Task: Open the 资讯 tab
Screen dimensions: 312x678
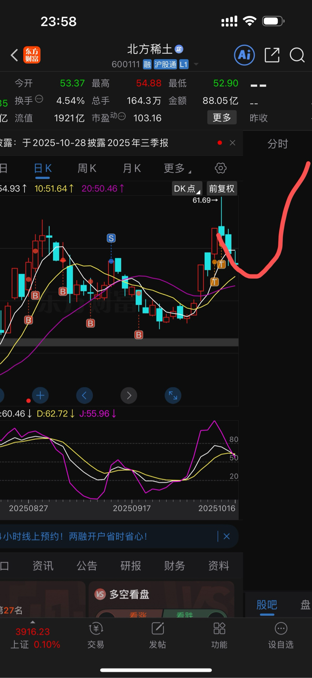Action: (43, 566)
